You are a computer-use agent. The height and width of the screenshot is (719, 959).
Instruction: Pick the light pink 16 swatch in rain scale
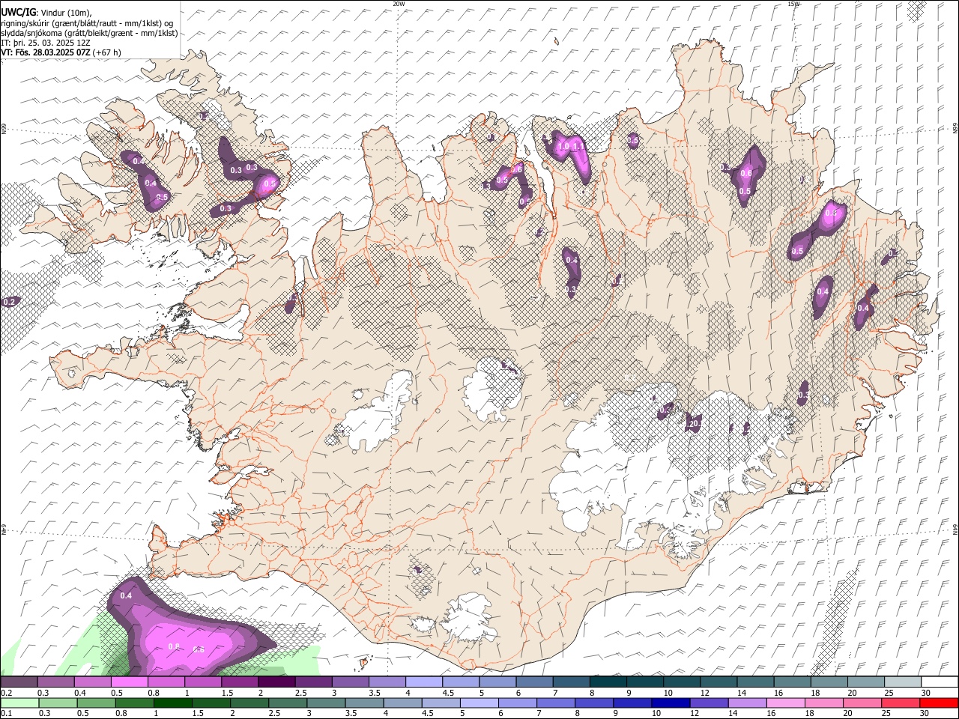784,703
